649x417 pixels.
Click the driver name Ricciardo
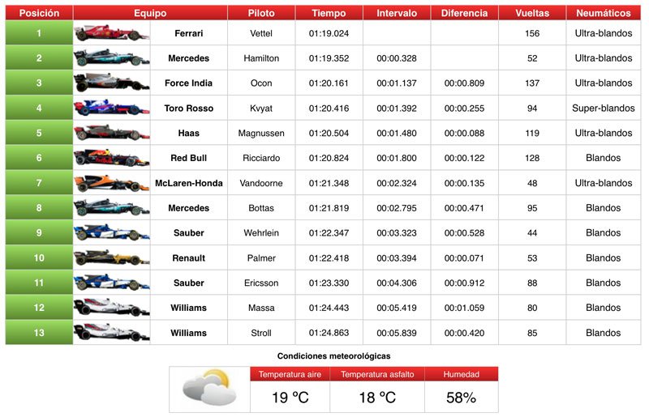tap(261, 158)
